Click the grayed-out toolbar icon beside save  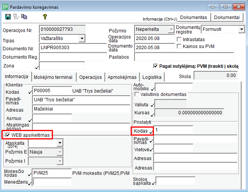tap(16, 17)
